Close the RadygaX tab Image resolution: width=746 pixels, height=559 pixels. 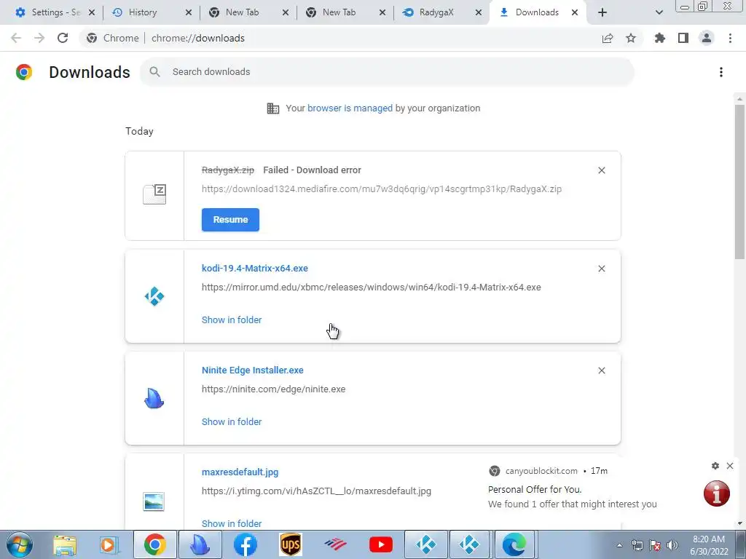(x=479, y=13)
